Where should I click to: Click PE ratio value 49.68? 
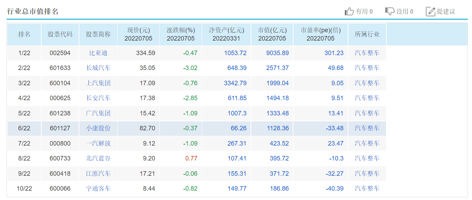tap(336, 68)
